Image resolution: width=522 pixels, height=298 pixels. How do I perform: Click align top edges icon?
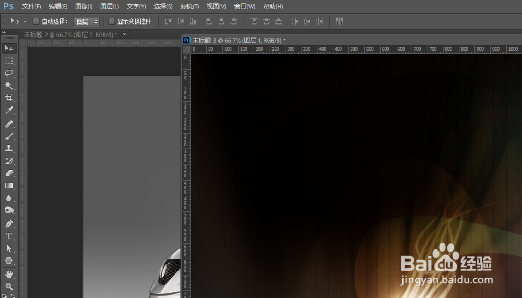click(169, 21)
